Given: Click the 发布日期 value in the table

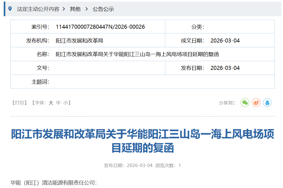Looking at the screenshot, I should pos(225,68).
